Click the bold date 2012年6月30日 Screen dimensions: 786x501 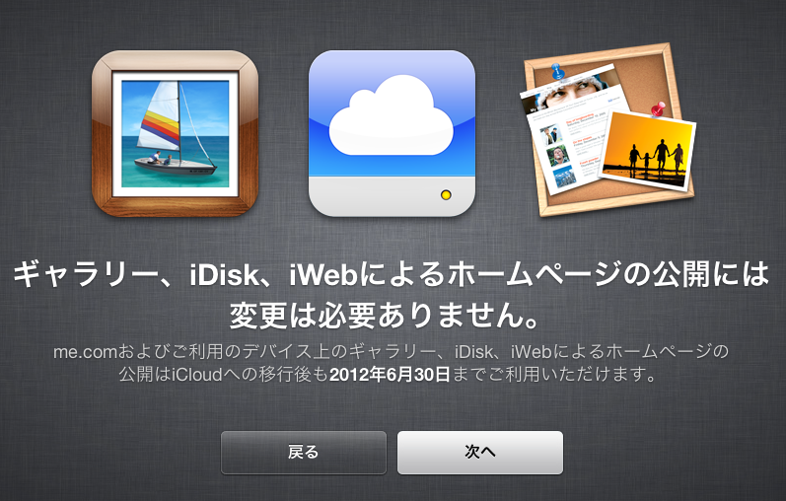[x=390, y=375]
